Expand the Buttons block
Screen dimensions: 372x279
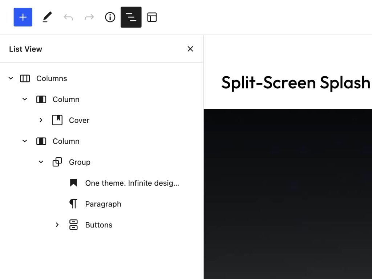click(x=57, y=225)
